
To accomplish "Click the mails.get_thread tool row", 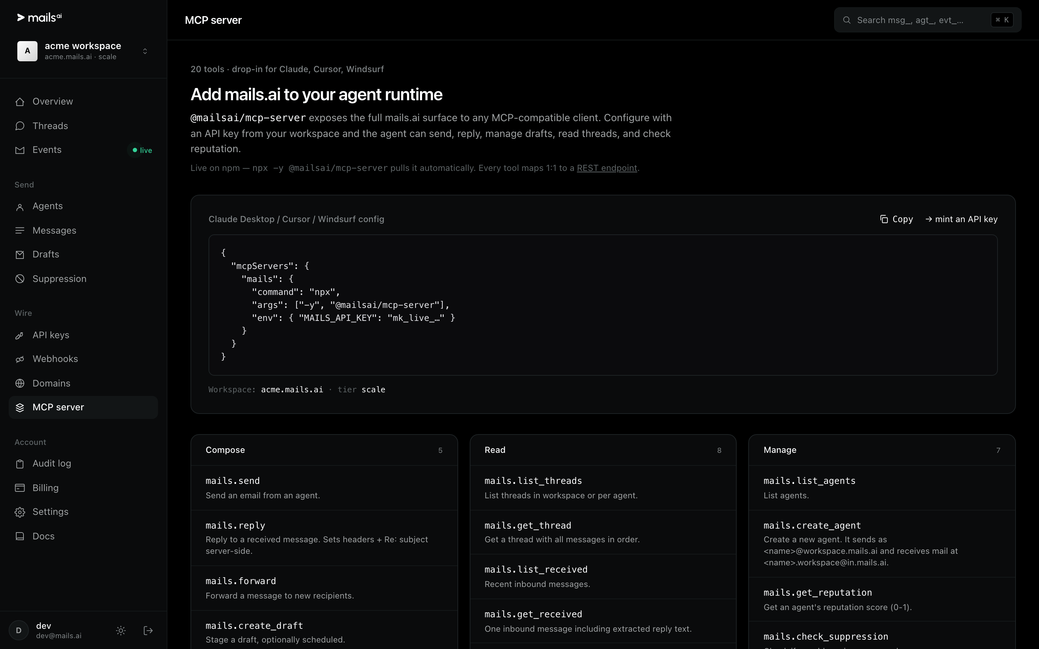I will click(x=603, y=532).
